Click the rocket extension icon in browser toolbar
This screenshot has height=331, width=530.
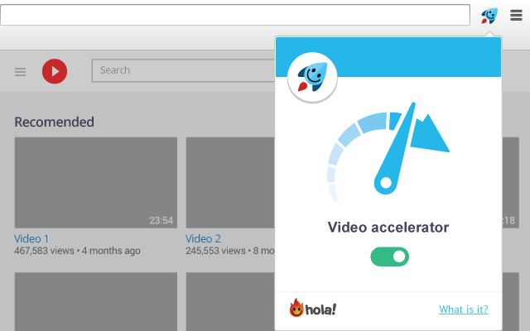click(x=489, y=16)
